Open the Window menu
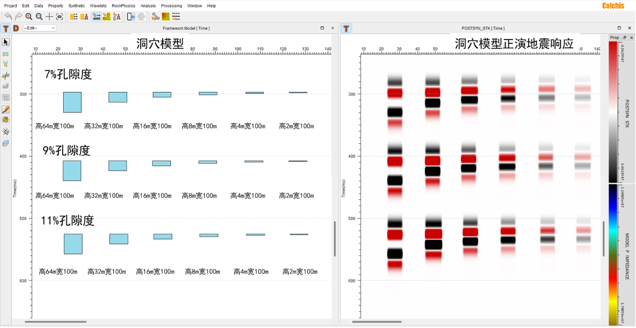This screenshot has height=328, width=636. point(195,6)
